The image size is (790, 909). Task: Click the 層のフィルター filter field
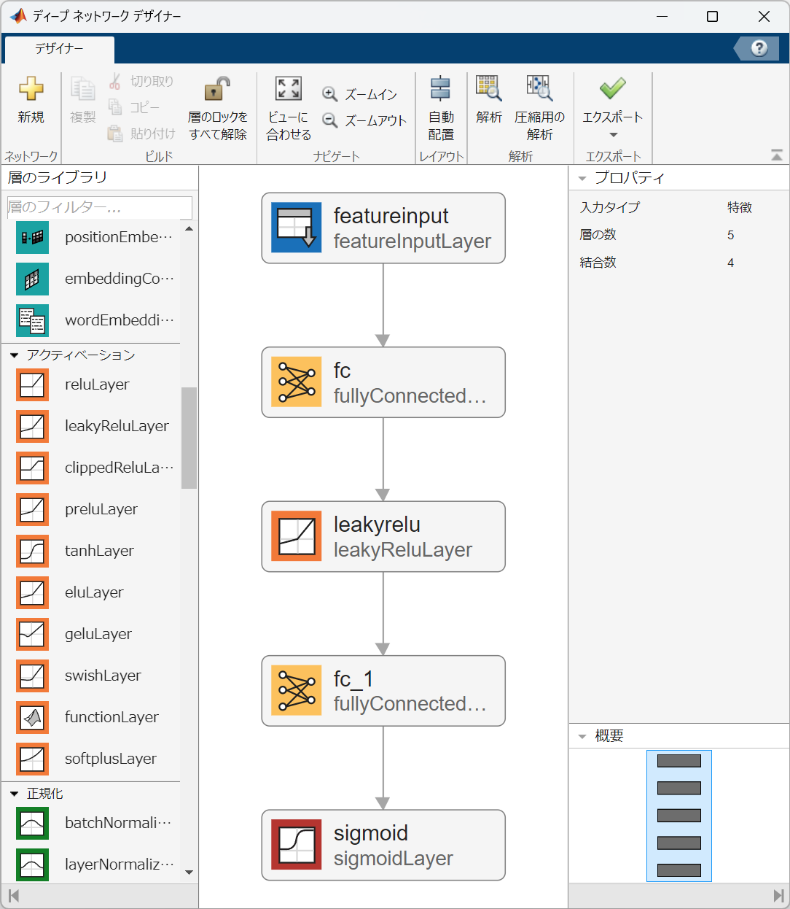(x=100, y=207)
